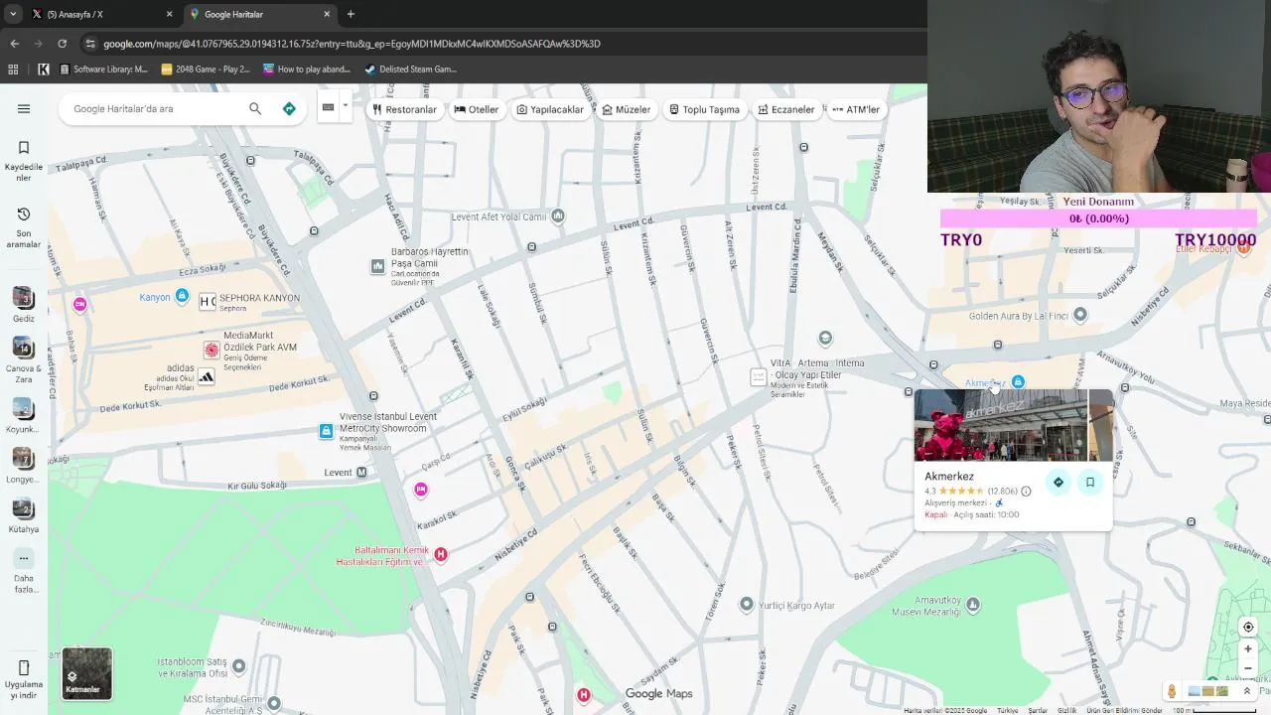Image resolution: width=1271 pixels, height=715 pixels.
Task: Open the 2048 Game bookmark
Action: click(206, 70)
